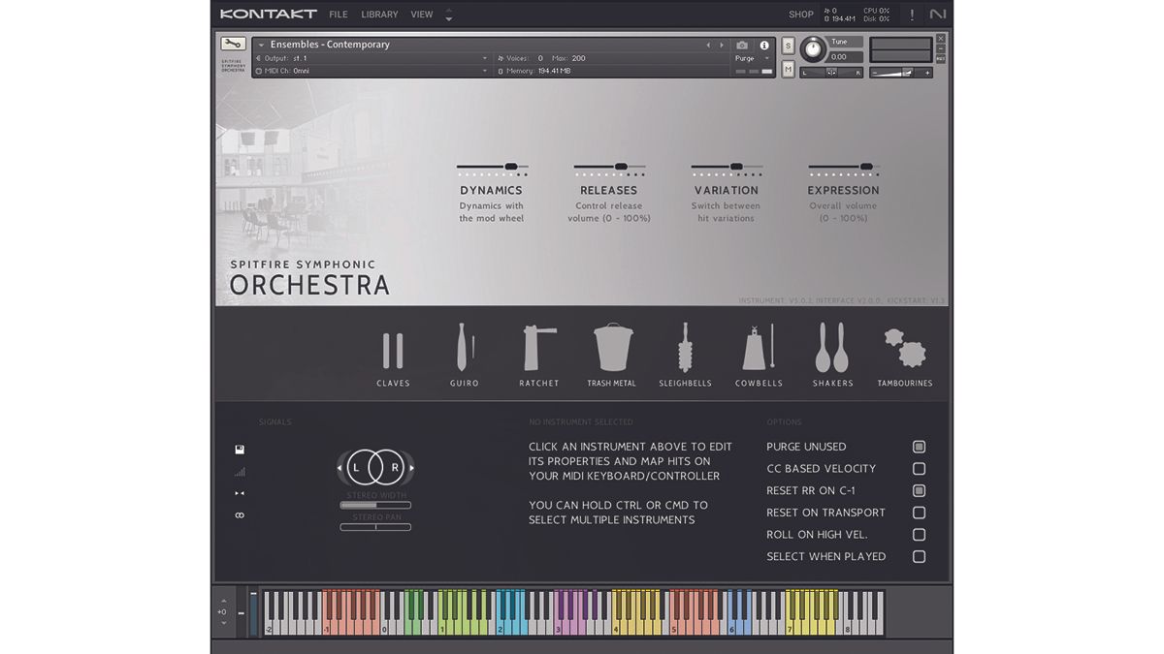1164x654 pixels.
Task: Open the LIBRARY menu
Action: coord(378,14)
